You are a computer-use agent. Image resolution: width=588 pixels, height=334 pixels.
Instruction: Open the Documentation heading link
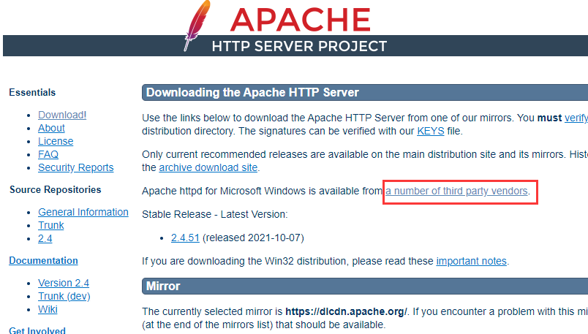[43, 260]
